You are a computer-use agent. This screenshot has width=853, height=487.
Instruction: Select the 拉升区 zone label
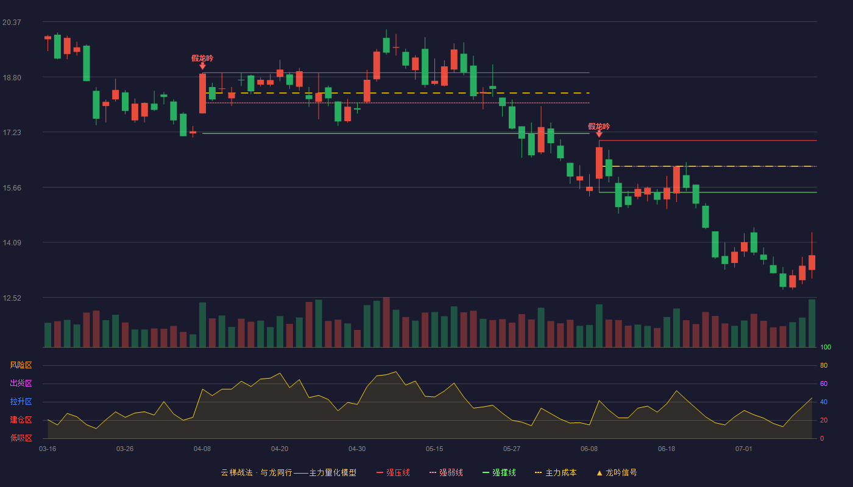point(21,402)
